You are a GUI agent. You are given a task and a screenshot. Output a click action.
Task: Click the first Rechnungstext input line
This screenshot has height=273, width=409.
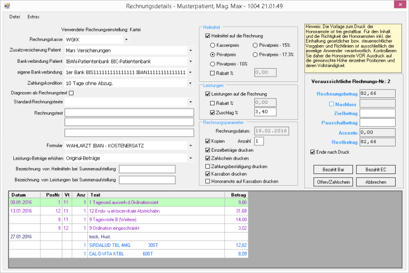pos(130,113)
